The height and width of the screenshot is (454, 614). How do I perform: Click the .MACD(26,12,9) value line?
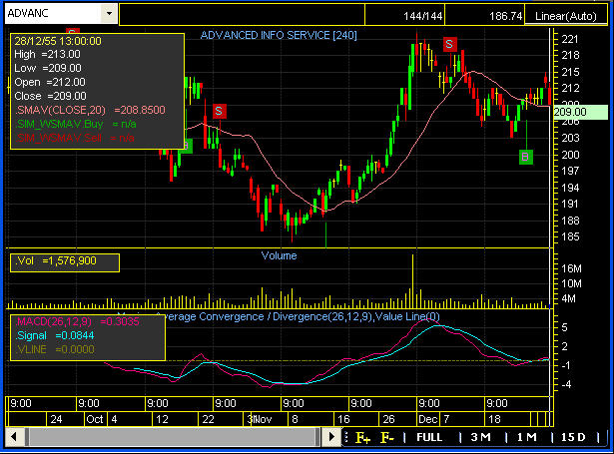pos(77,321)
